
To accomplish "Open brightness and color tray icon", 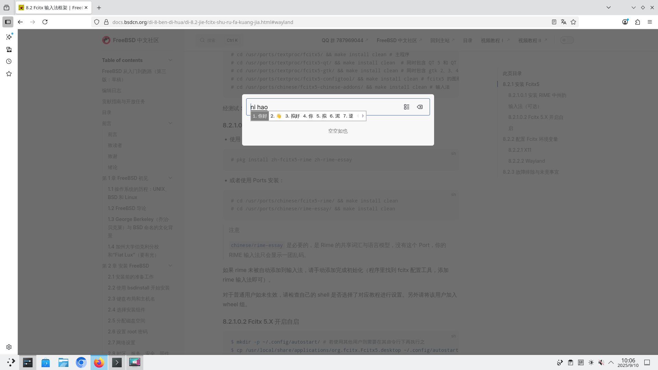I will tap(591, 362).
